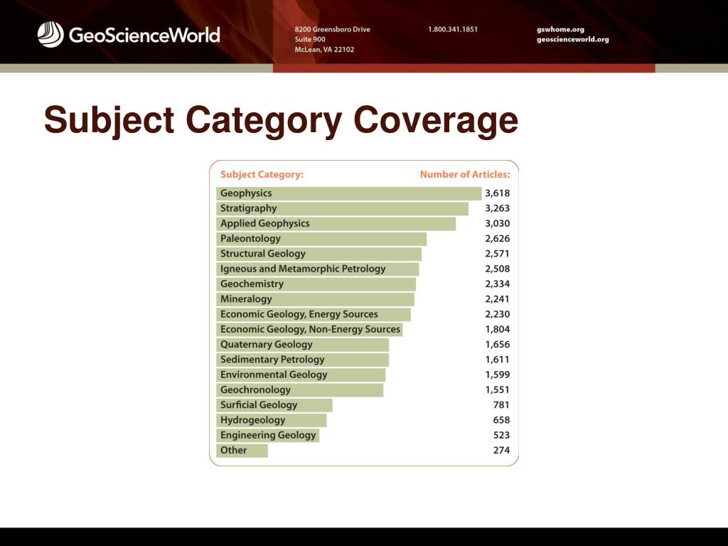Open the gswhome.org link
The height and width of the screenshot is (546, 728).
(x=560, y=29)
